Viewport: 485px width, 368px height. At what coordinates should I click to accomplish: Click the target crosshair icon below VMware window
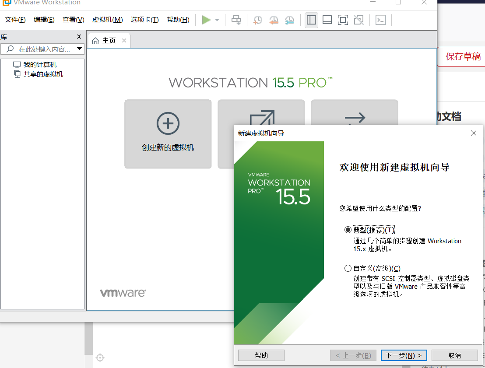(100, 357)
